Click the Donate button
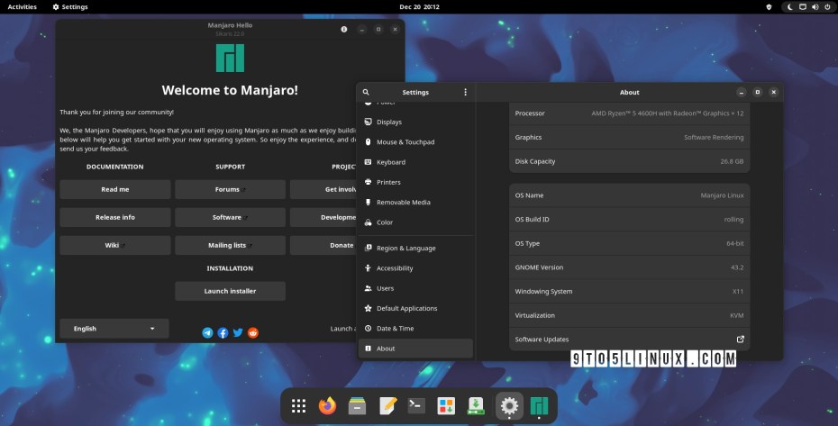 (323, 245)
